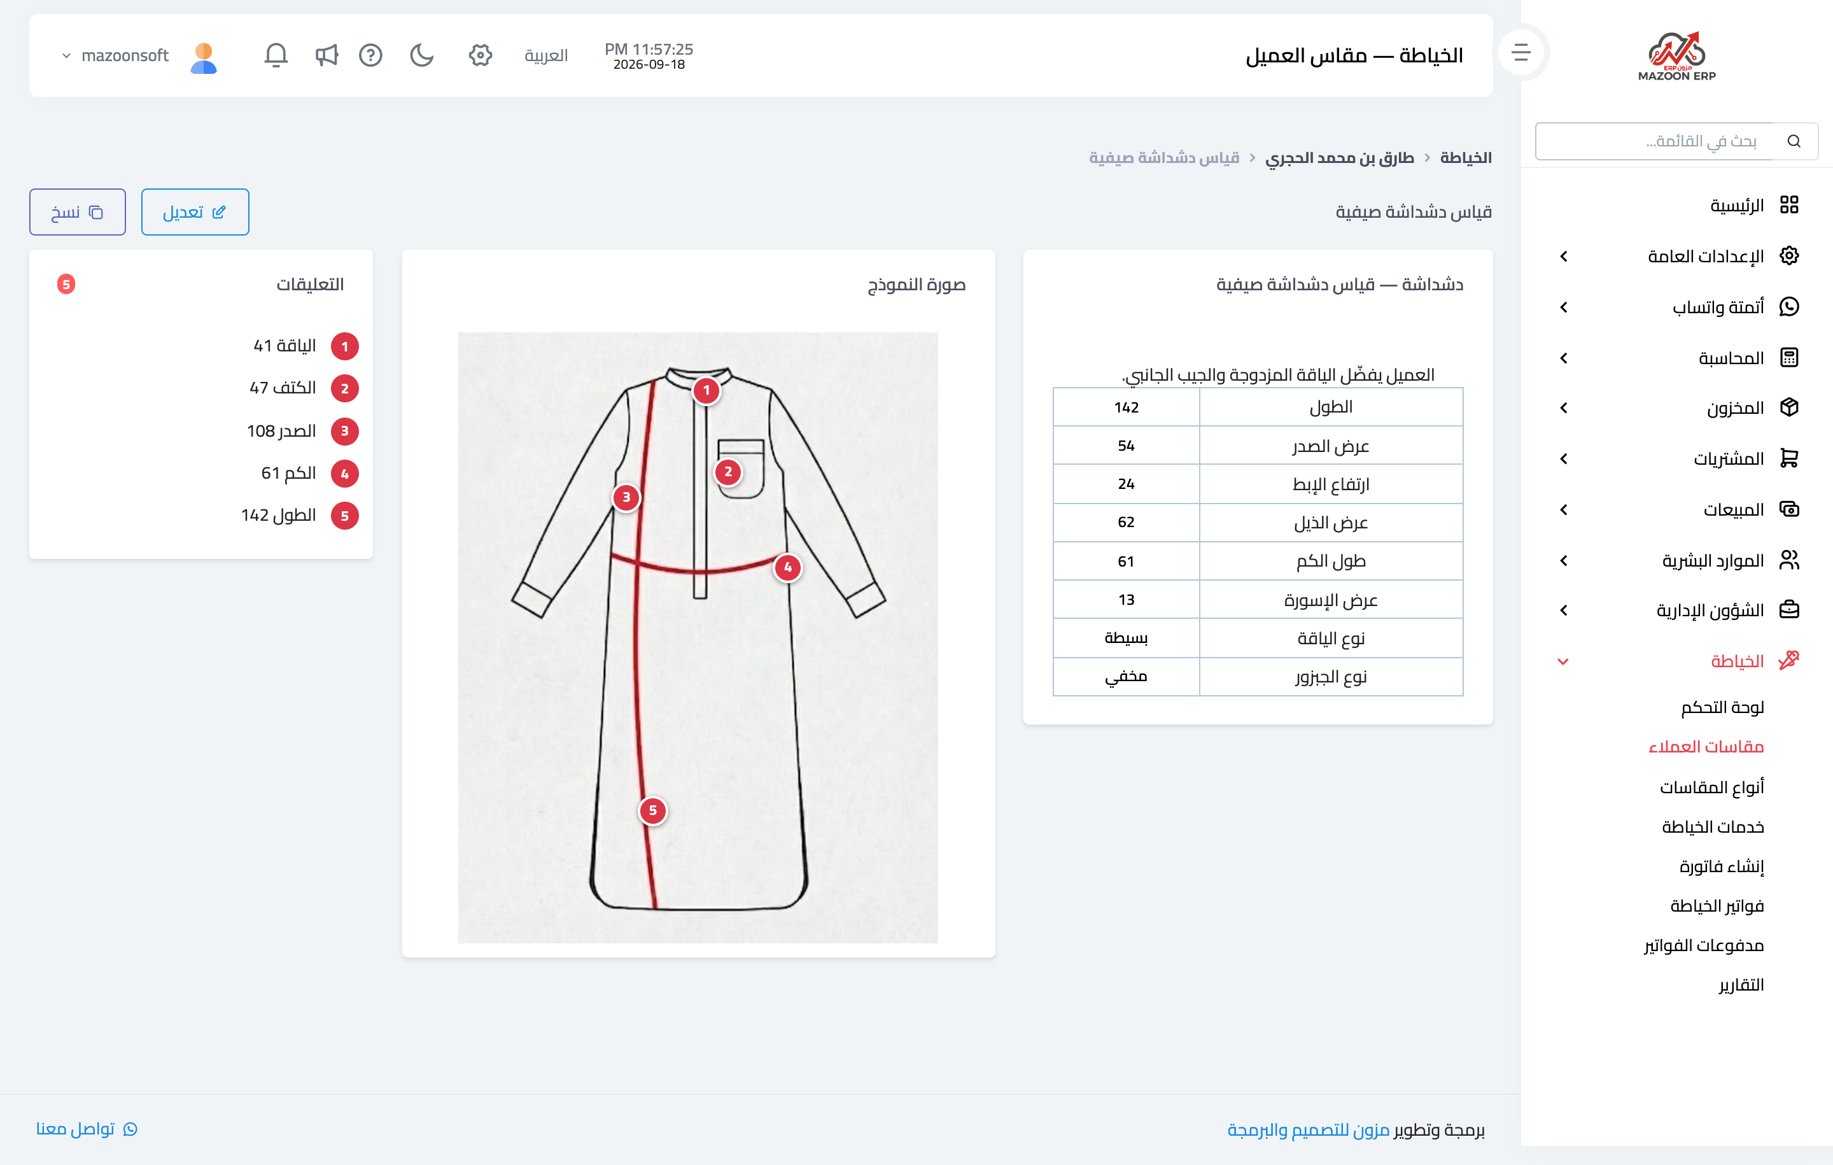Select comment 3 الصدر 108
Viewport: 1833px width, 1165px height.
coord(302,431)
